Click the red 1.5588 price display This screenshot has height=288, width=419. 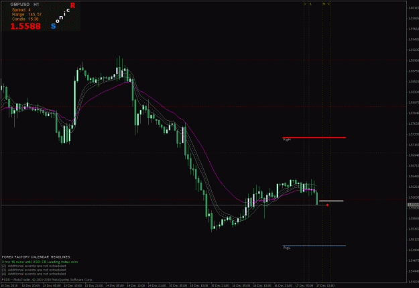25,26
